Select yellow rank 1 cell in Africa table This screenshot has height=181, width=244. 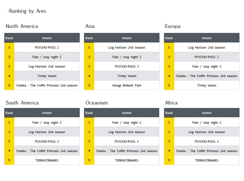click(169, 122)
